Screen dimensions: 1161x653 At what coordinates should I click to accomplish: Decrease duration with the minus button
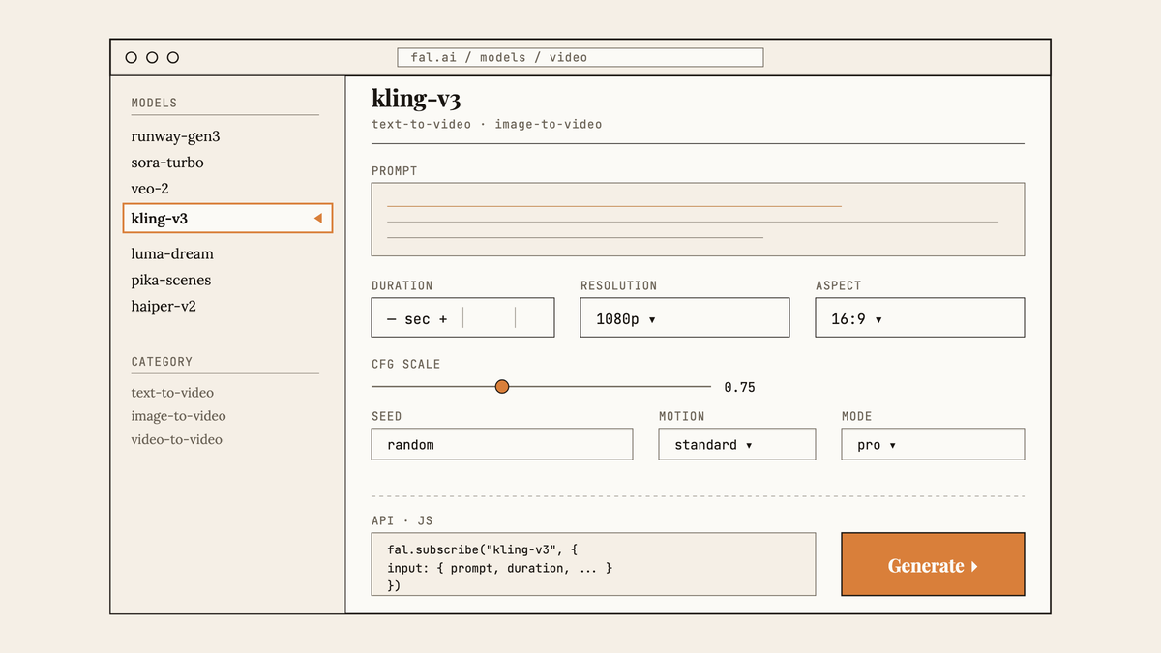tap(391, 318)
